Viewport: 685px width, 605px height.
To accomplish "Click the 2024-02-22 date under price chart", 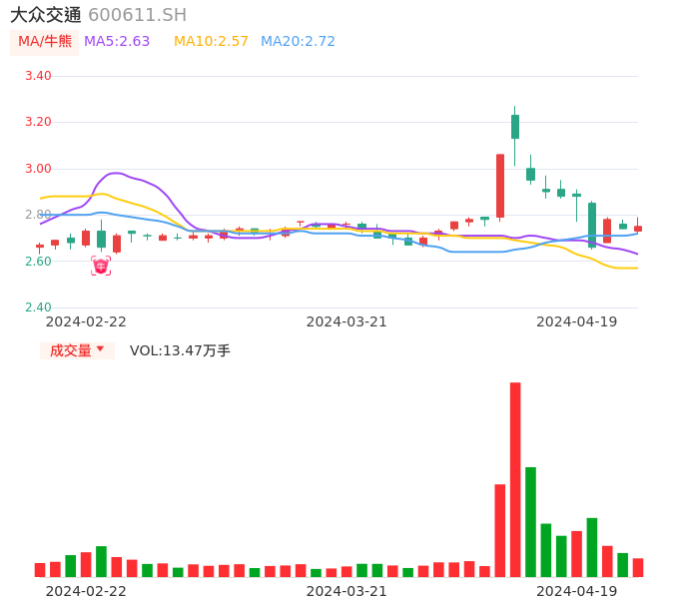I will 86,321.
